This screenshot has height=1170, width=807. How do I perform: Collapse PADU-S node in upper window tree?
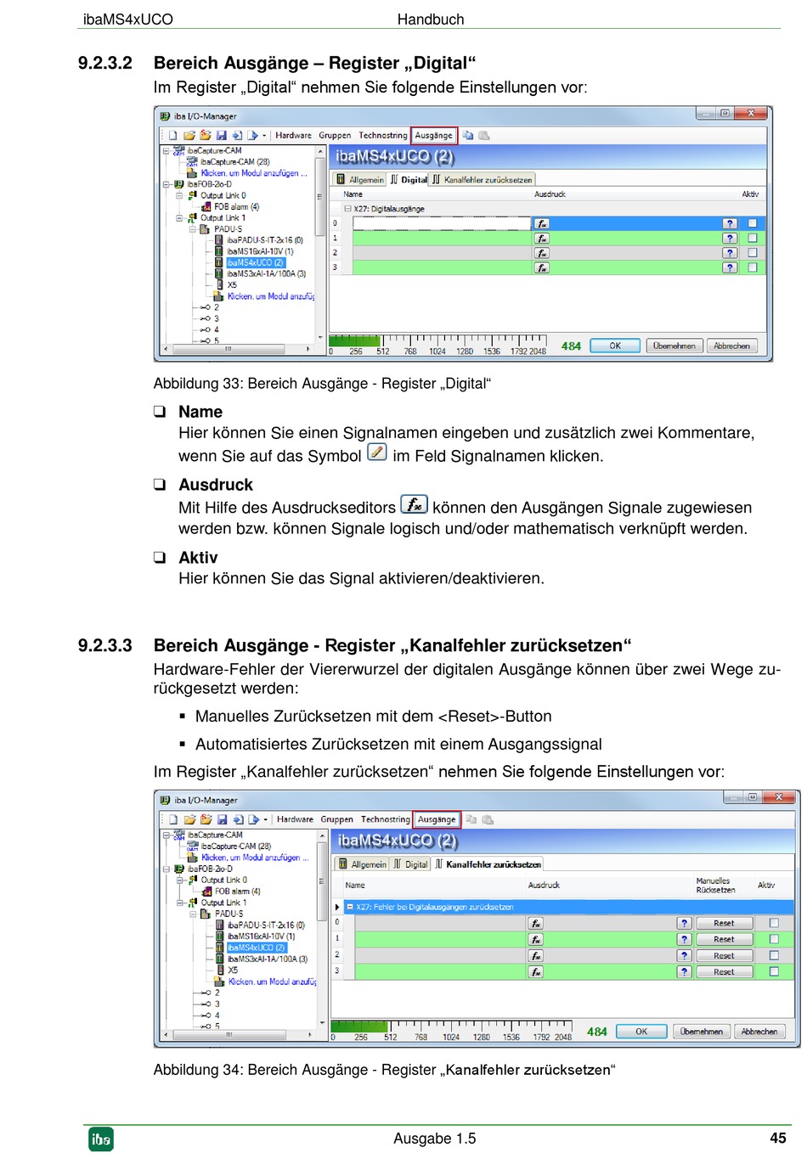(x=193, y=229)
